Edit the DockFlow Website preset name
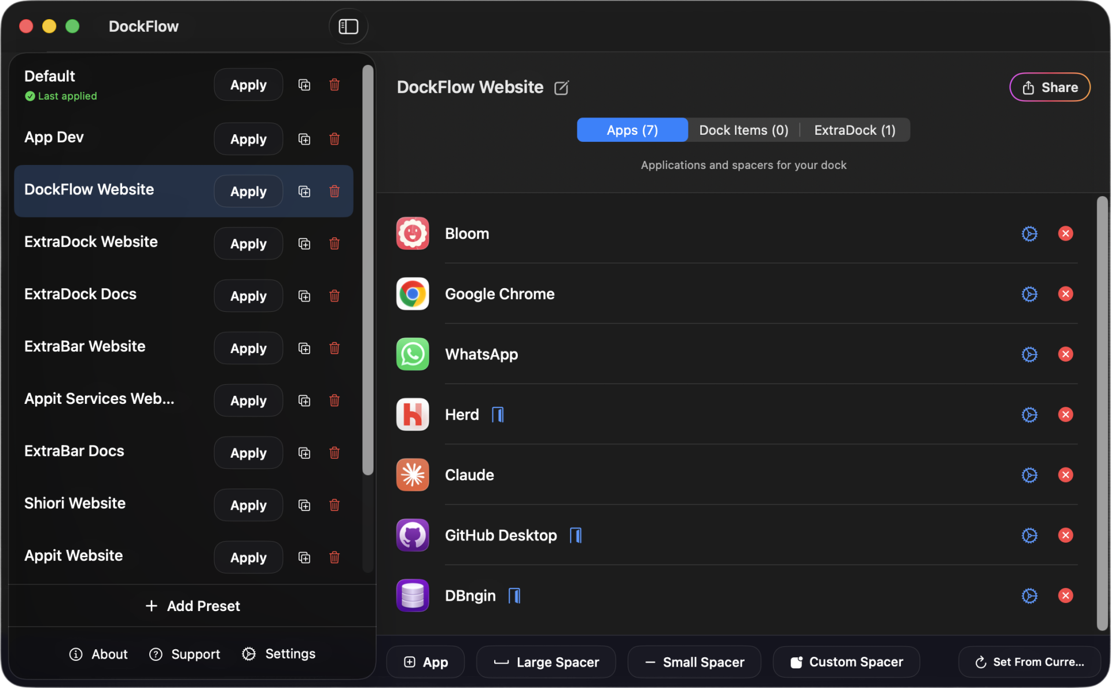Image resolution: width=1111 pixels, height=688 pixels. (561, 88)
